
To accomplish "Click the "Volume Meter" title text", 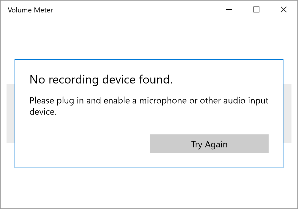I will point(30,10).
